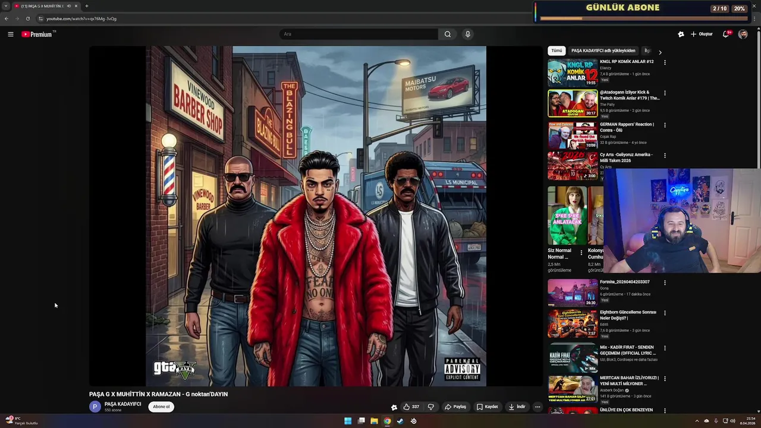The image size is (761, 428).
Task: Open site info icon in address bar
Action: tap(40, 18)
